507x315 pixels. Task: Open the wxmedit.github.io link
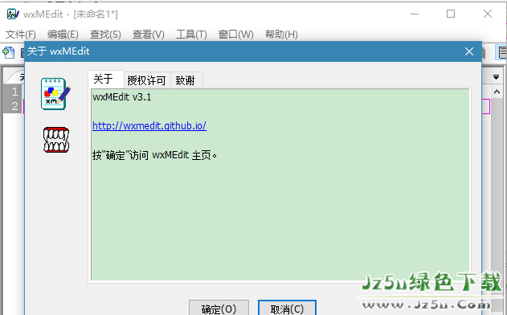pos(149,125)
